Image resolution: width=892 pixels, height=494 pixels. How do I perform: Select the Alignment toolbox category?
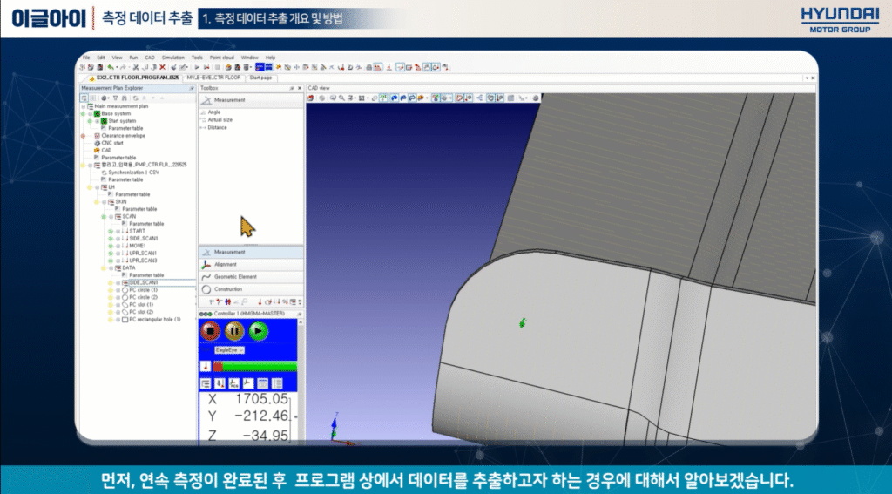click(225, 264)
